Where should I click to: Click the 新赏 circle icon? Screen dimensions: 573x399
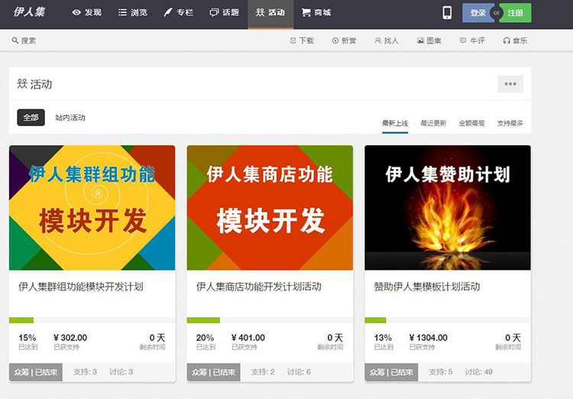[335, 41]
